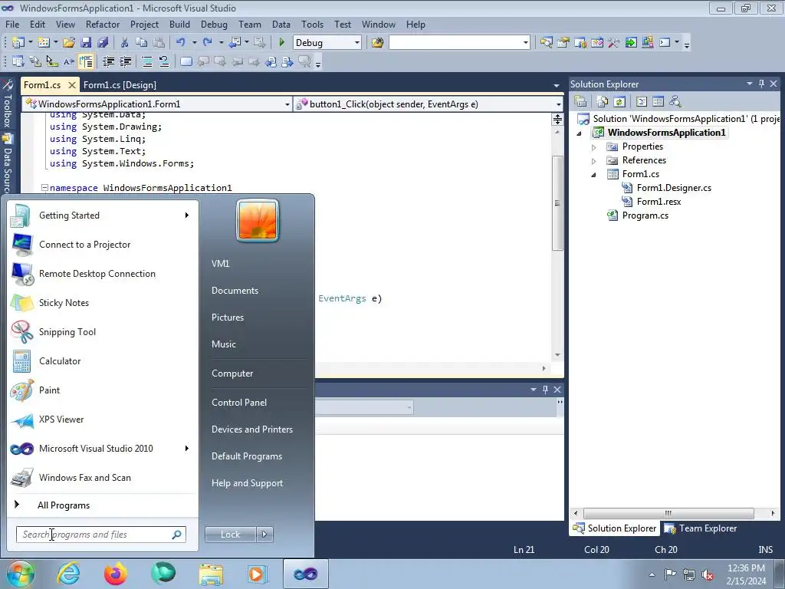Click Solution Explorer Refresh icon
Viewport: 785px width, 589px height.
[x=619, y=102]
